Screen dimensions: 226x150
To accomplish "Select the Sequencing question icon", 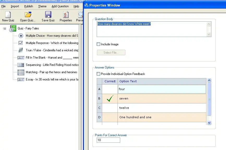I will (21, 65).
